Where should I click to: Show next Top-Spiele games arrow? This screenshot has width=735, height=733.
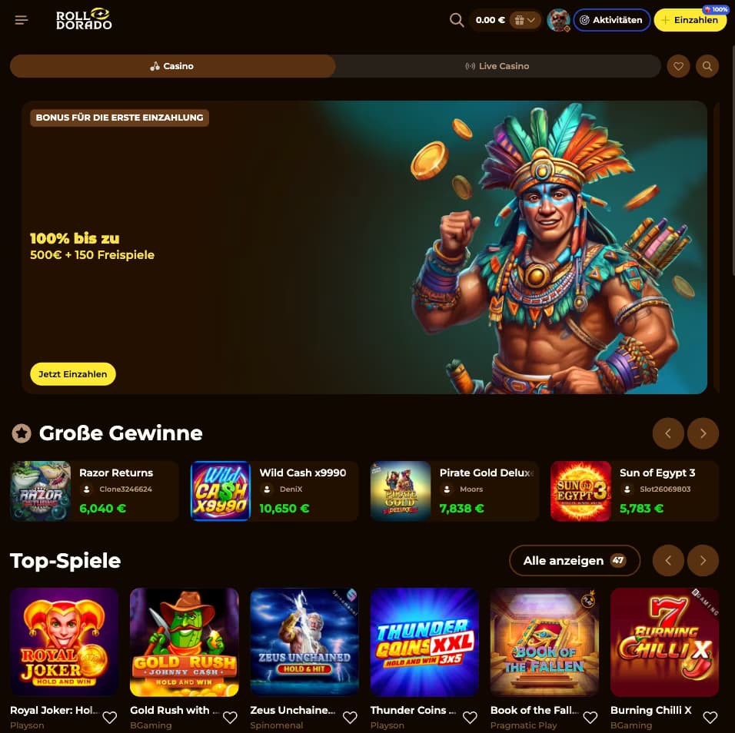pyautogui.click(x=703, y=560)
